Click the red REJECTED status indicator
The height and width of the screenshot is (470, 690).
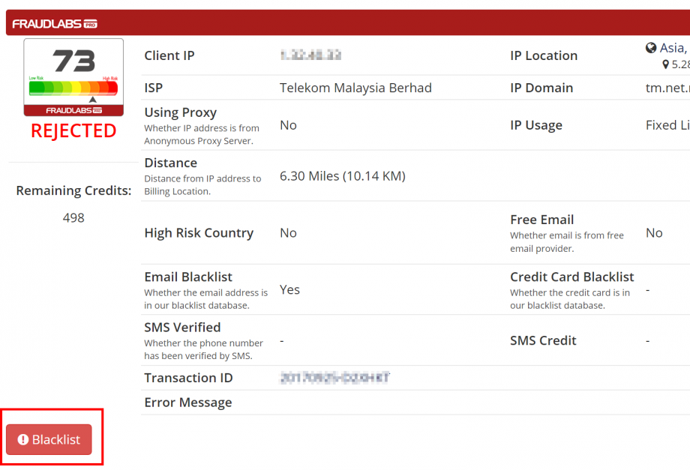tap(73, 130)
